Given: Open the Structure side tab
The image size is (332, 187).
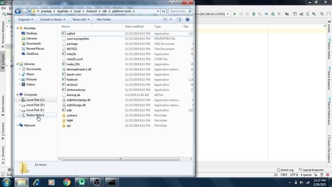Looking at the screenshot, I should (x=3, y=155).
